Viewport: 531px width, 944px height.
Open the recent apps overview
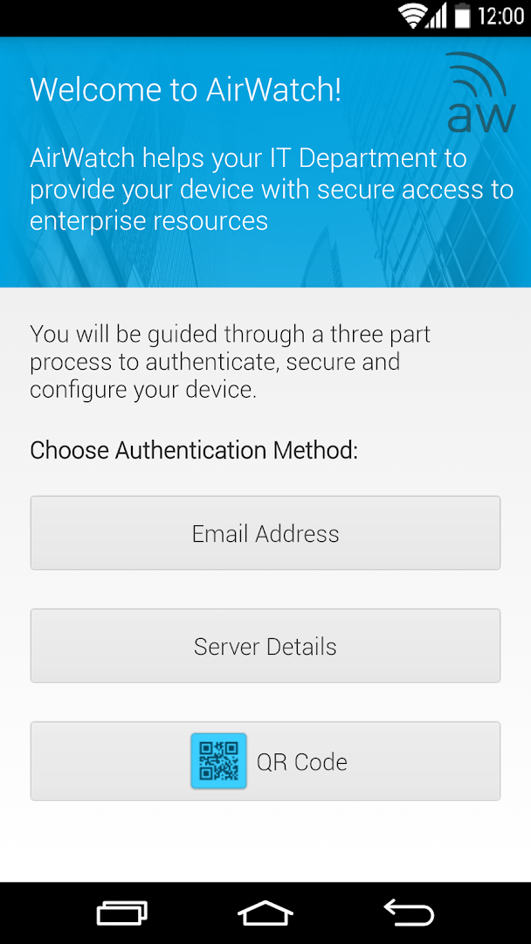click(x=122, y=913)
